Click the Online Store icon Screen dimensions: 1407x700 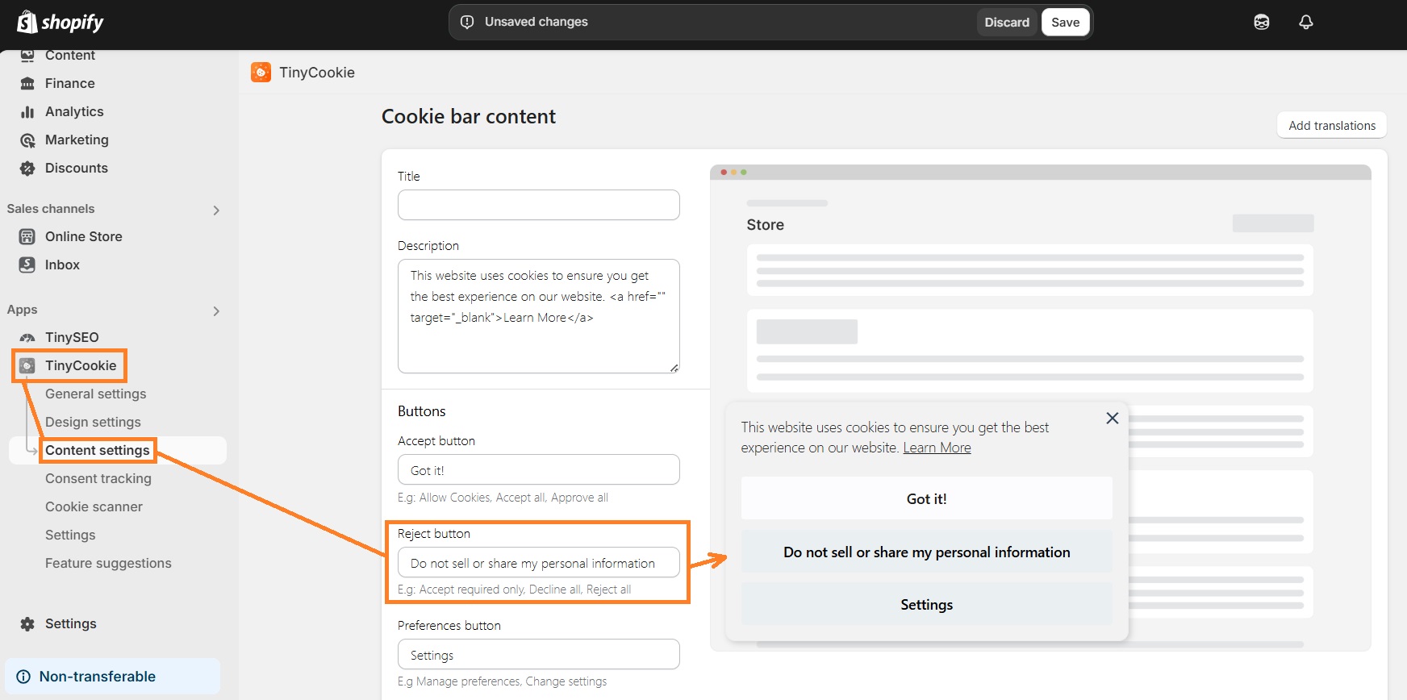27,236
